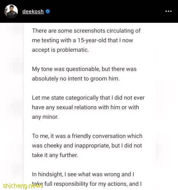This screenshot has height=190, width=178.
Task: Visit the deekosh username link
Action: 33,11
